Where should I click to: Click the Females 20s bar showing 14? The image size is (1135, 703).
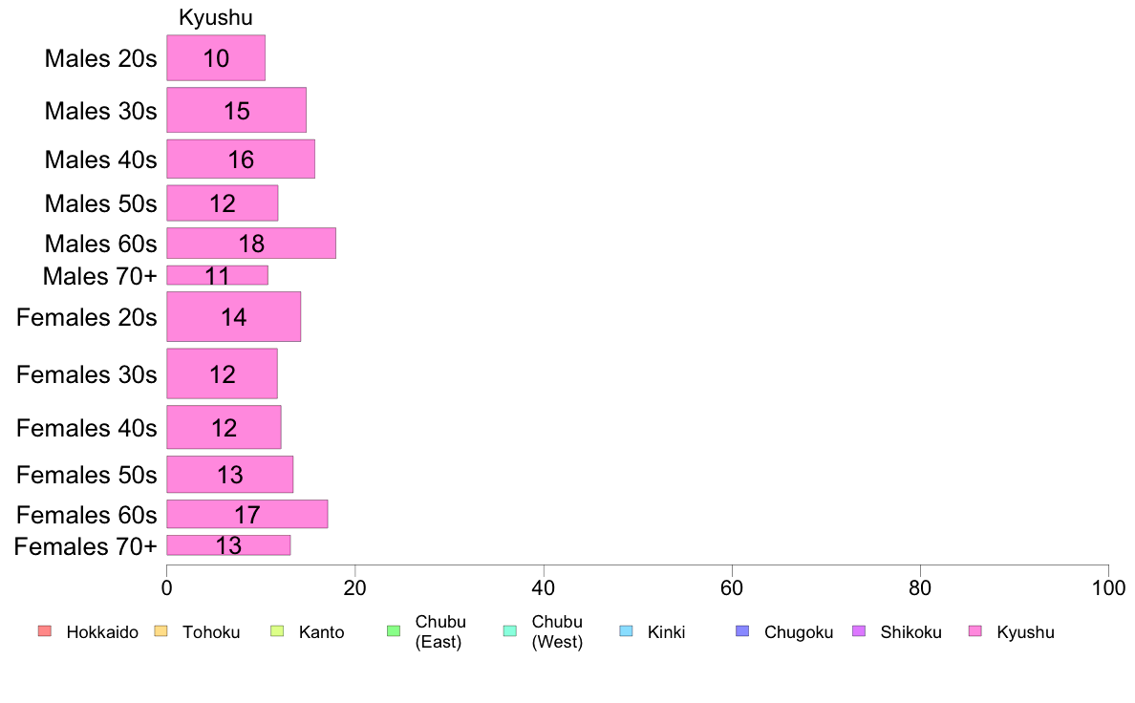tap(234, 317)
